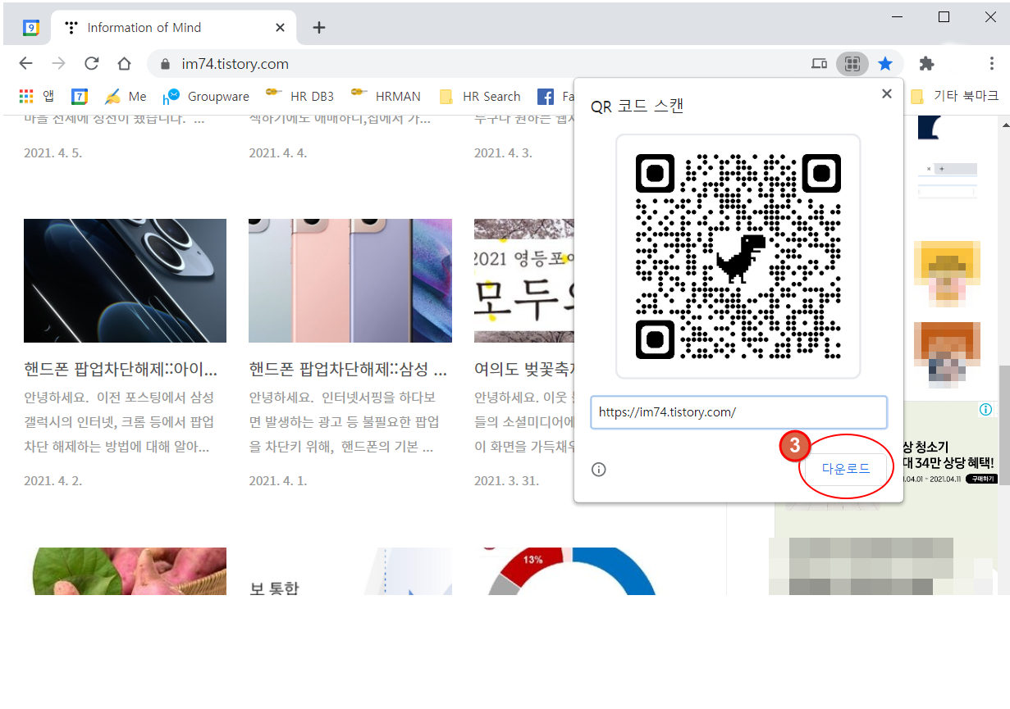
Task: Click the 다운로드 button
Action: tap(846, 469)
